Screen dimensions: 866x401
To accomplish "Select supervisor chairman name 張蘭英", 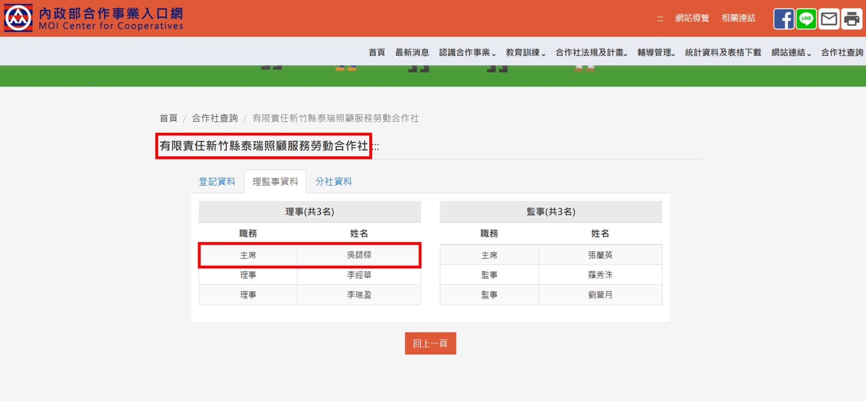I will point(600,255).
